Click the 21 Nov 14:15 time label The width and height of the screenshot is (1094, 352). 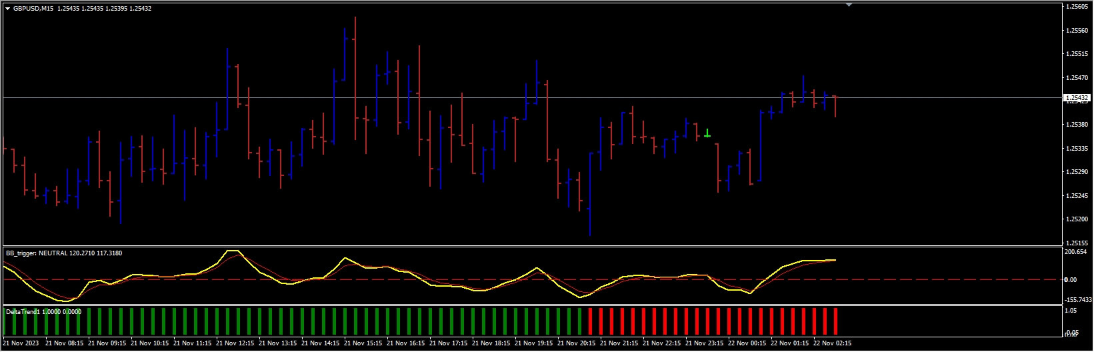click(321, 344)
